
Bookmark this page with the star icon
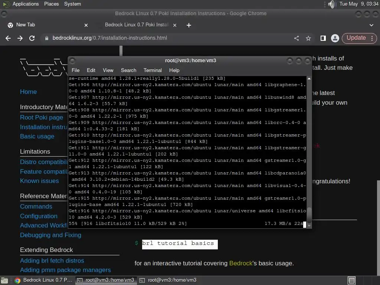[308, 38]
